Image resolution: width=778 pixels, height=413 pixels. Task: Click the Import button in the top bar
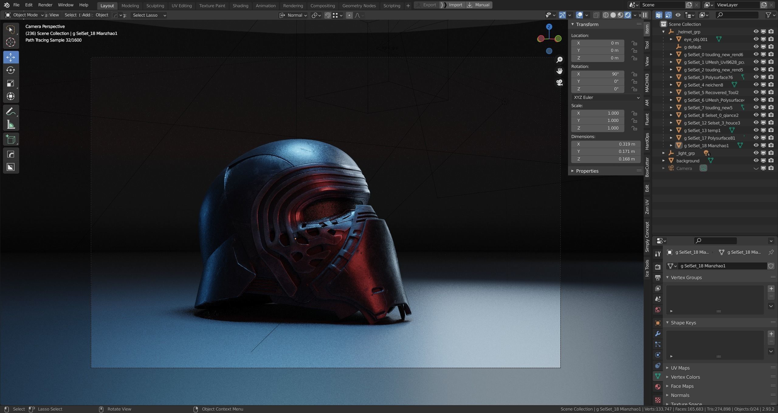coord(453,5)
